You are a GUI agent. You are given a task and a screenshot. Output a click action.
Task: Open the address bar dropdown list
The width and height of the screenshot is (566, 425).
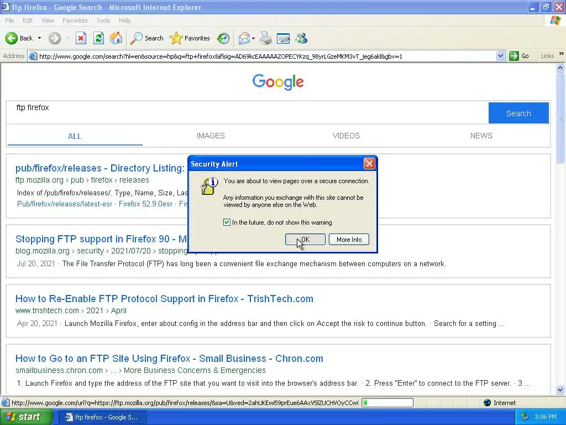point(500,56)
